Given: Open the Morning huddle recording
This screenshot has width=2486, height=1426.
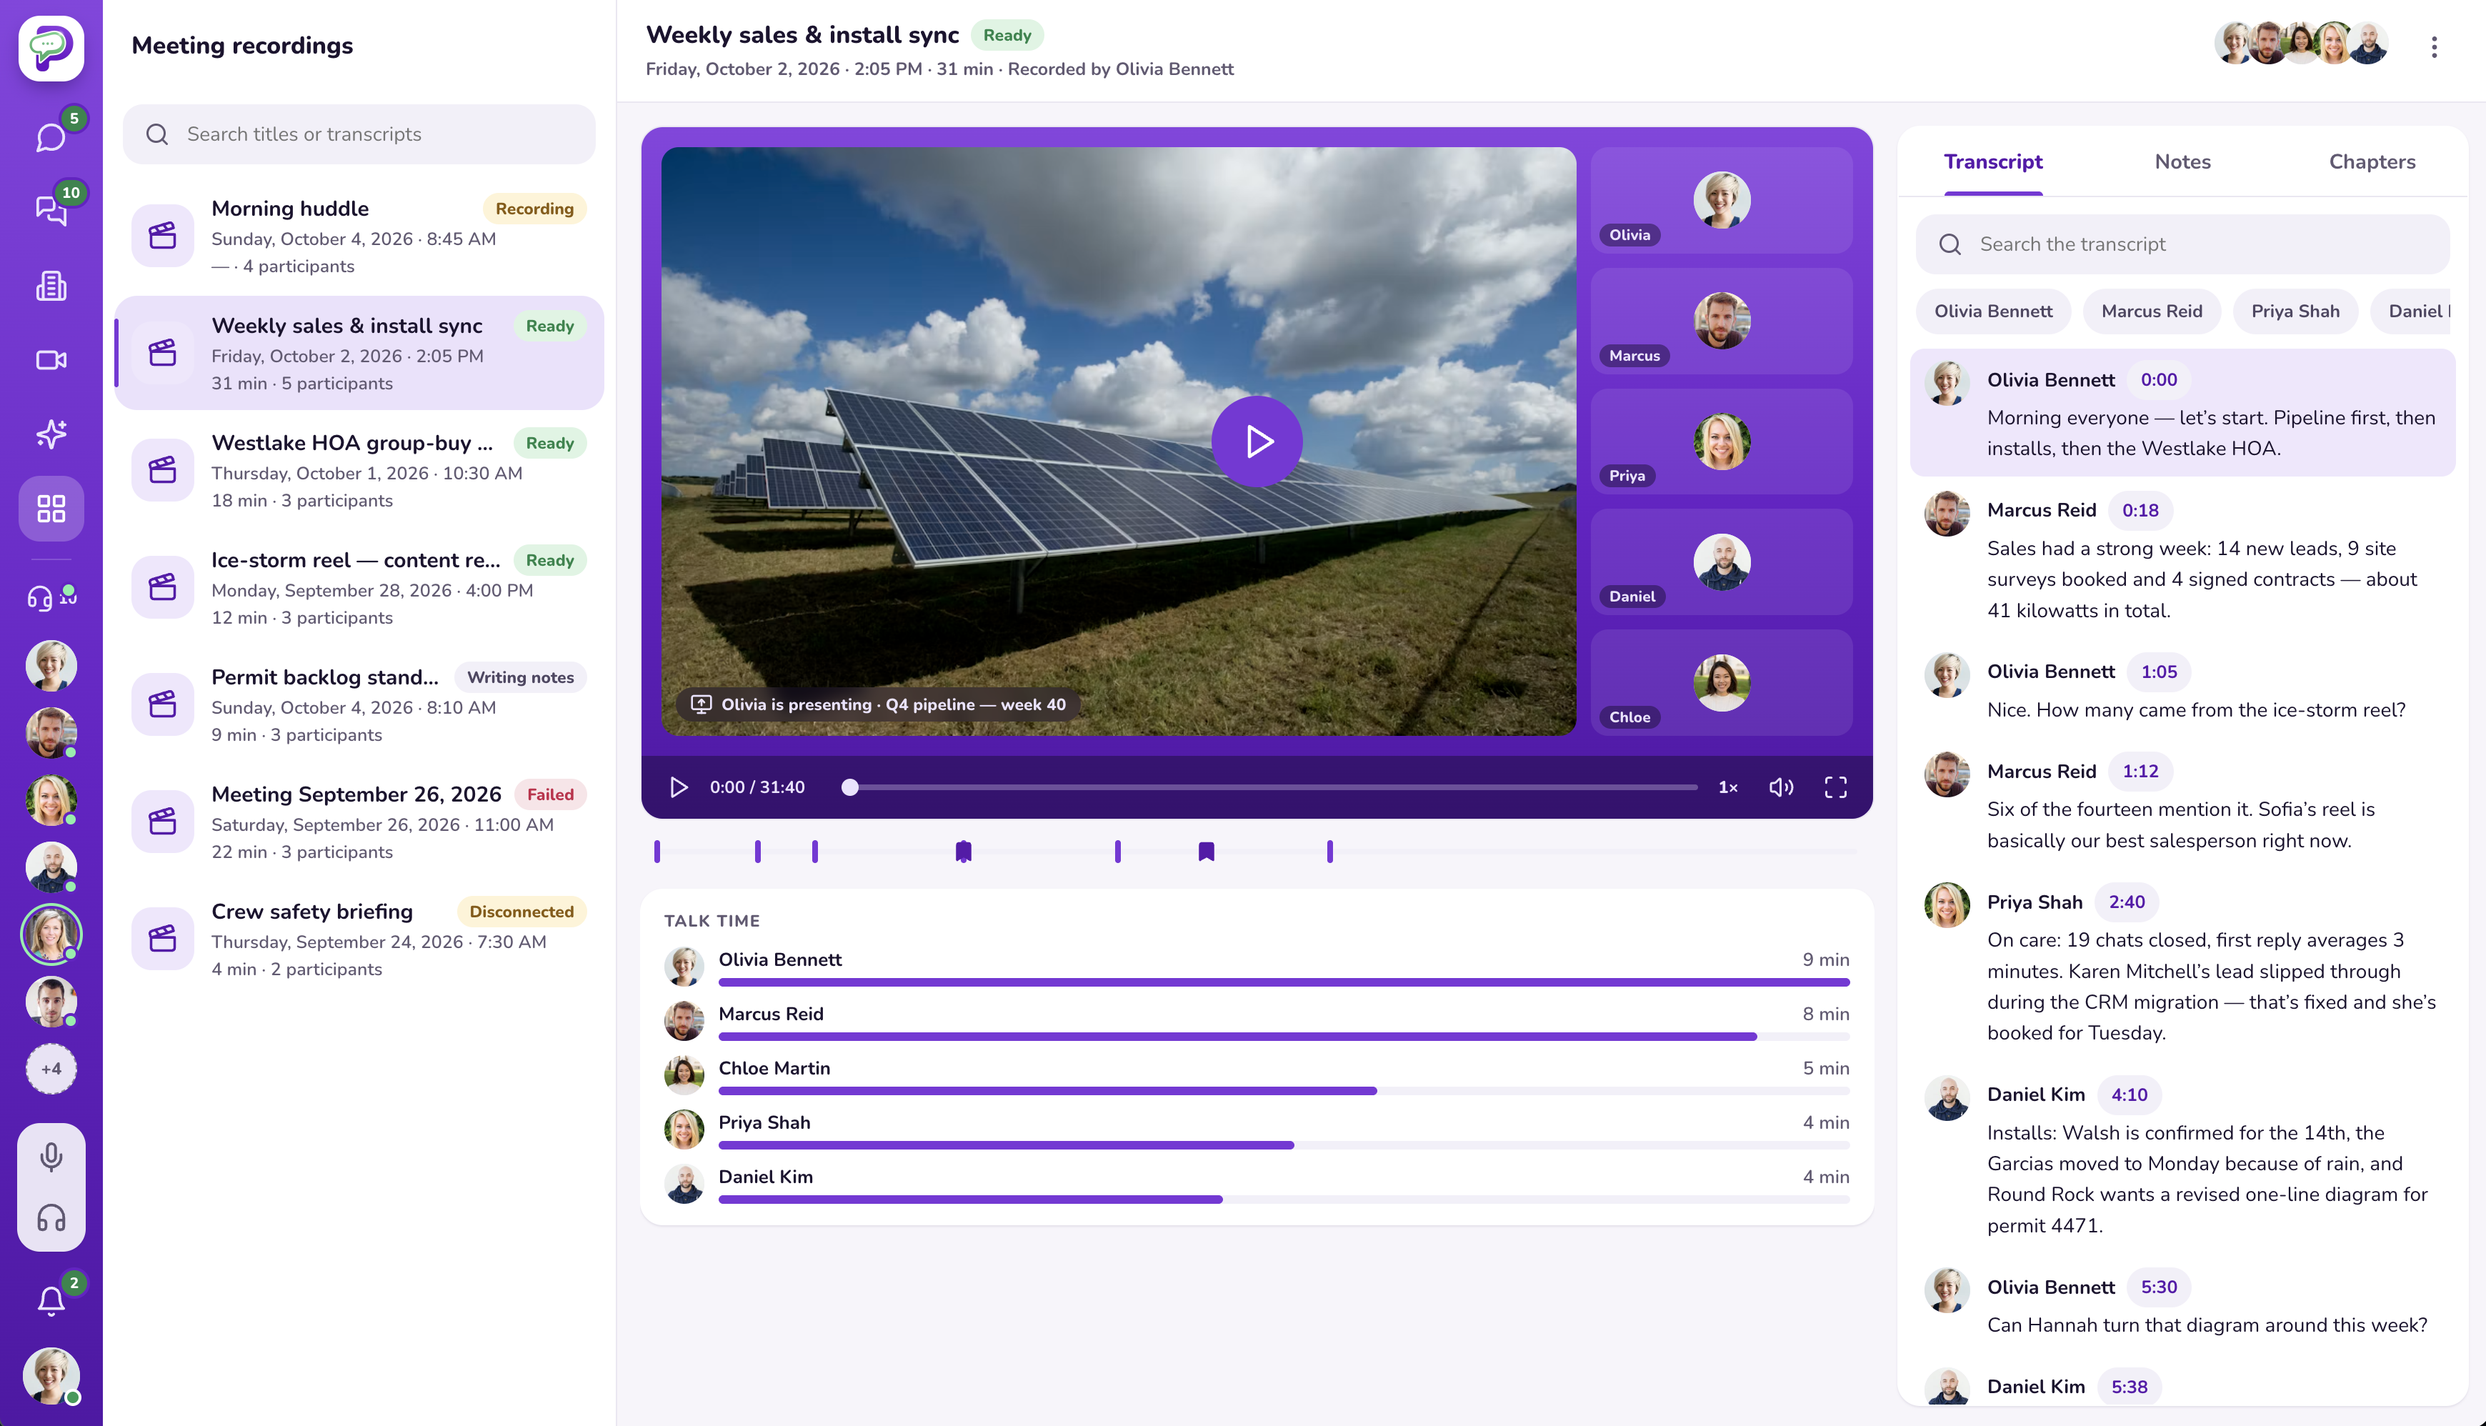Looking at the screenshot, I should tap(359, 235).
